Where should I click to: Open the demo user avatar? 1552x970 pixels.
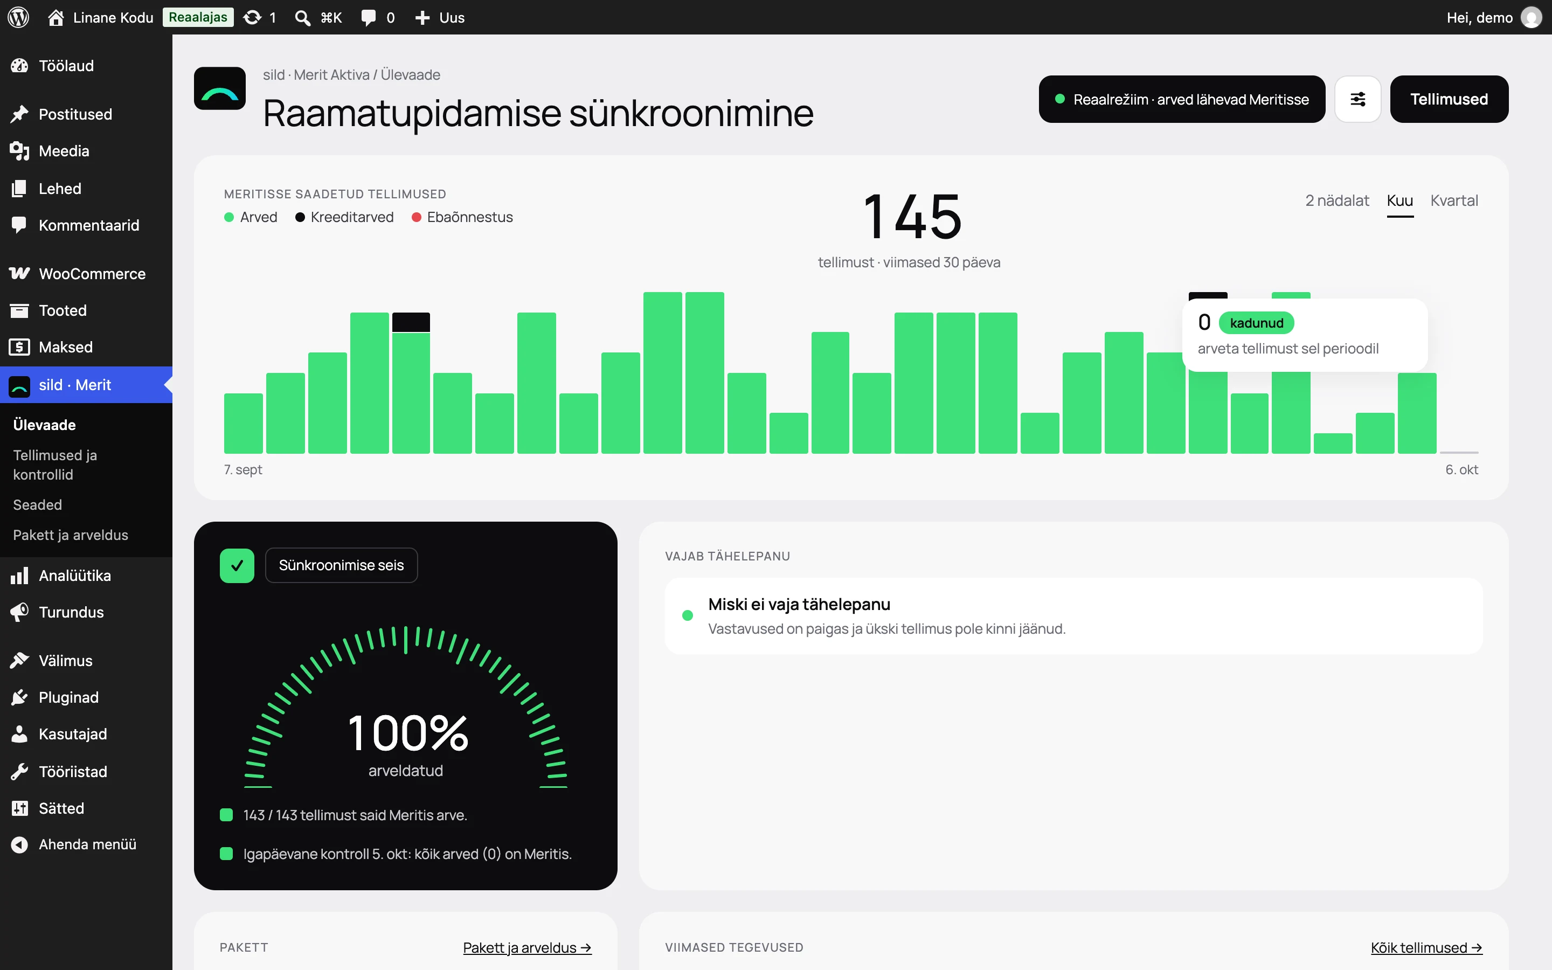click(1531, 17)
